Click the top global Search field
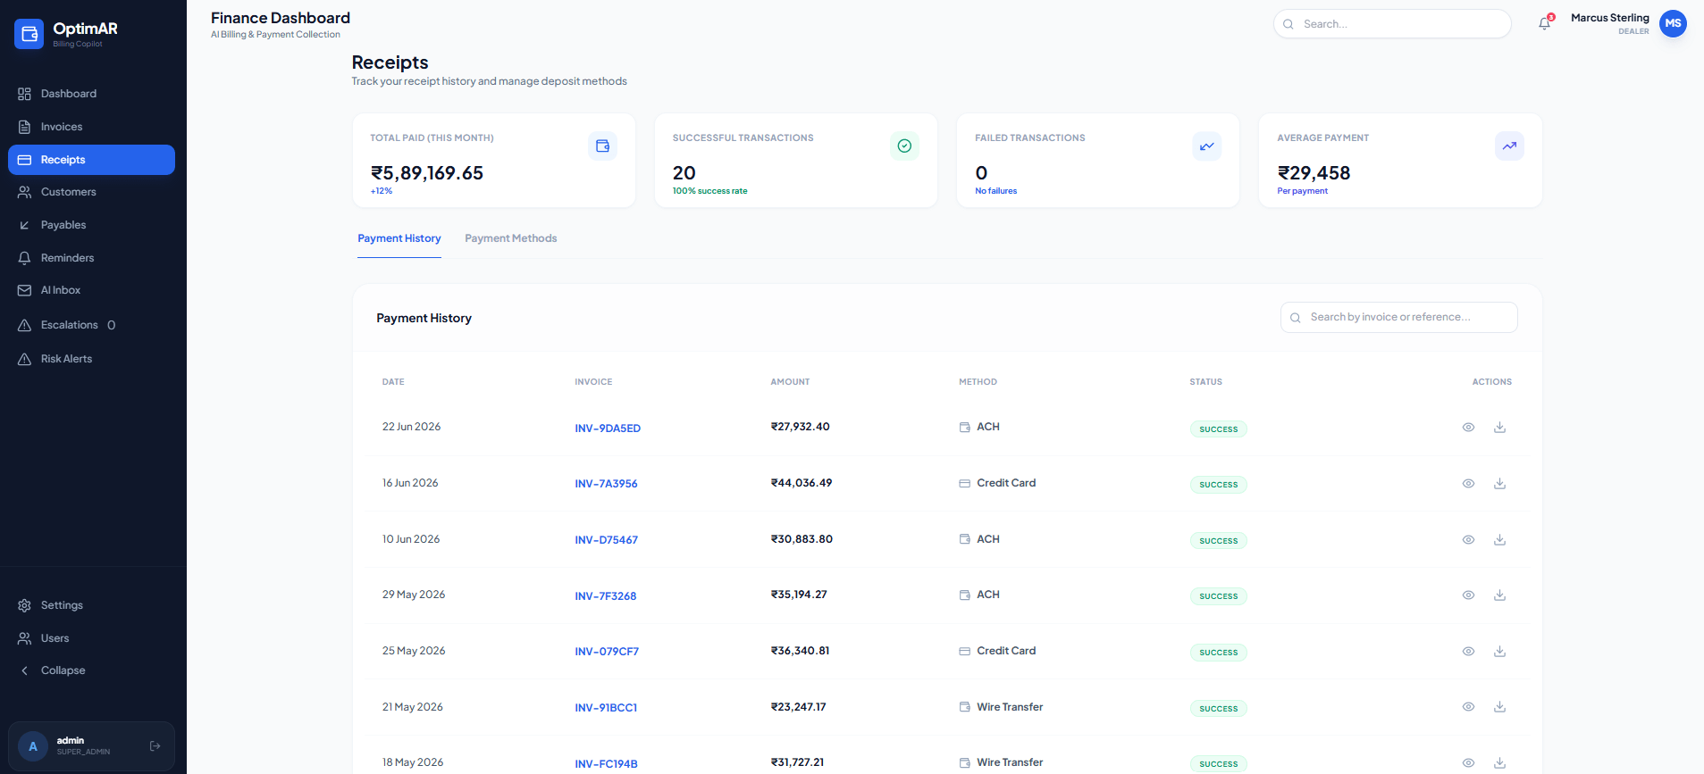The height and width of the screenshot is (774, 1704). click(1392, 24)
